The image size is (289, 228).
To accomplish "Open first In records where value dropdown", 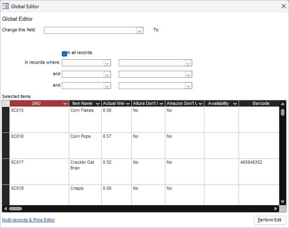I will (x=188, y=63).
